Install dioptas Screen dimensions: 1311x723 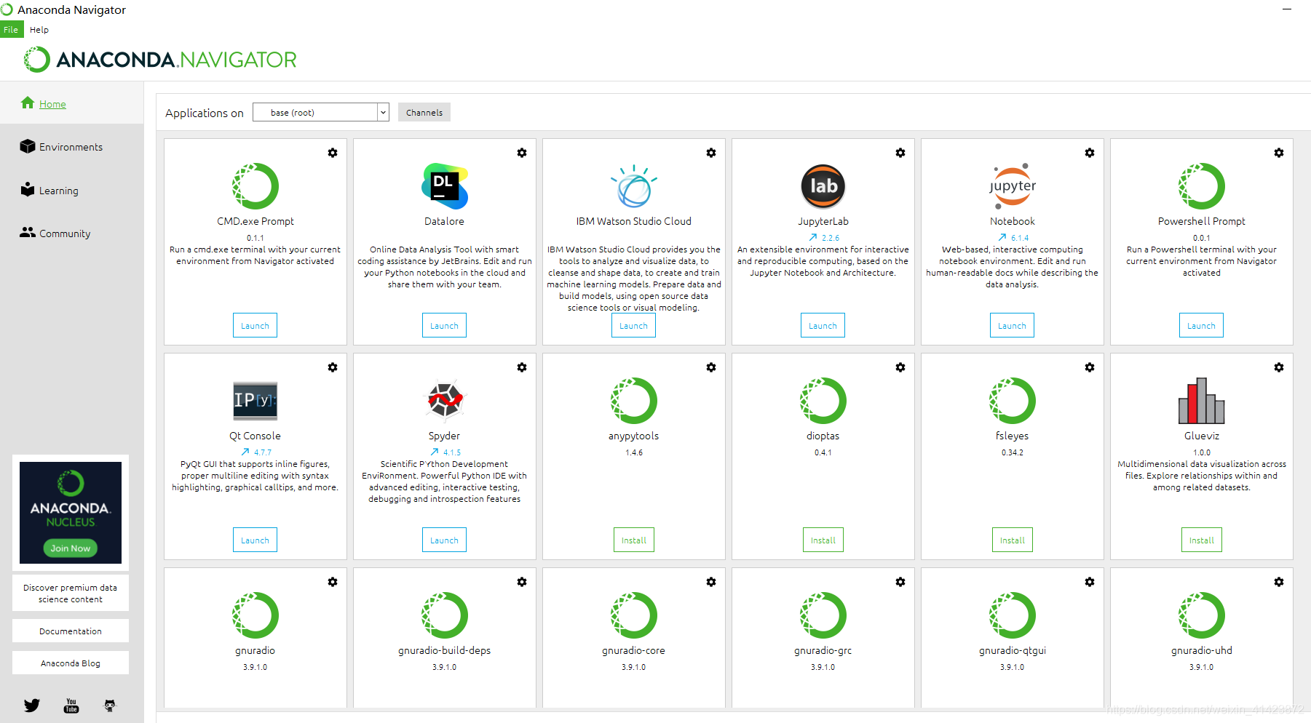click(823, 540)
